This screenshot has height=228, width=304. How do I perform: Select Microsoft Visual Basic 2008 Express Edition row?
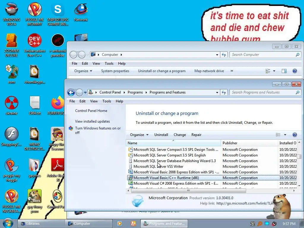212,172
